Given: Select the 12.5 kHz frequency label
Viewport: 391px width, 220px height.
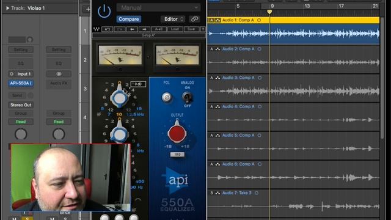Looking at the screenshot, I should coord(135,114).
